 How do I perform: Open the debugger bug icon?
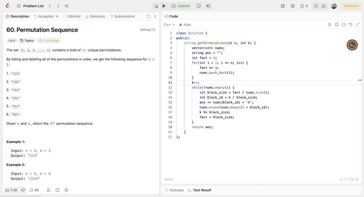(156, 6)
